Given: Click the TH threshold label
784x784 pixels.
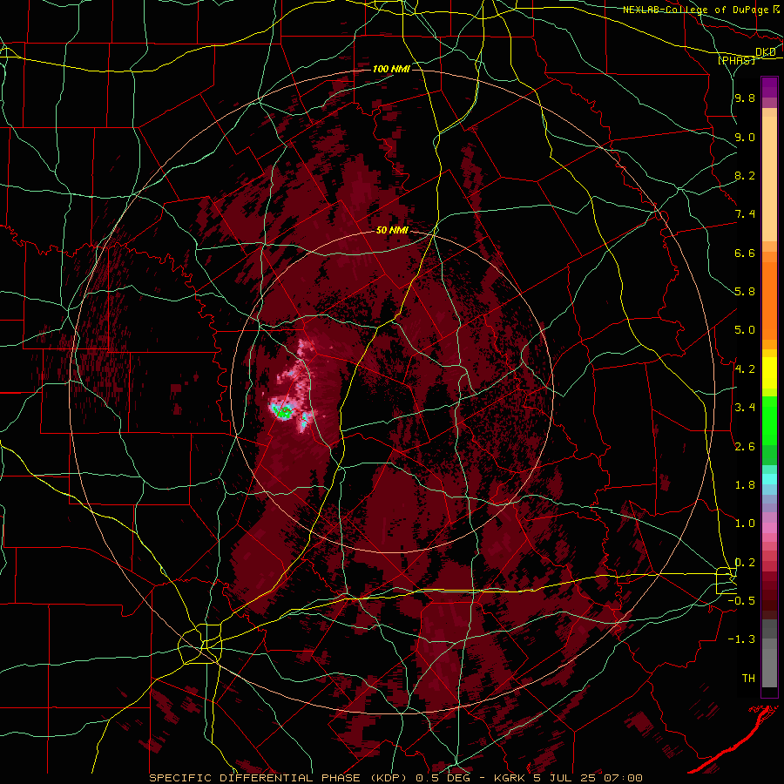Looking at the screenshot, I should 748,679.
